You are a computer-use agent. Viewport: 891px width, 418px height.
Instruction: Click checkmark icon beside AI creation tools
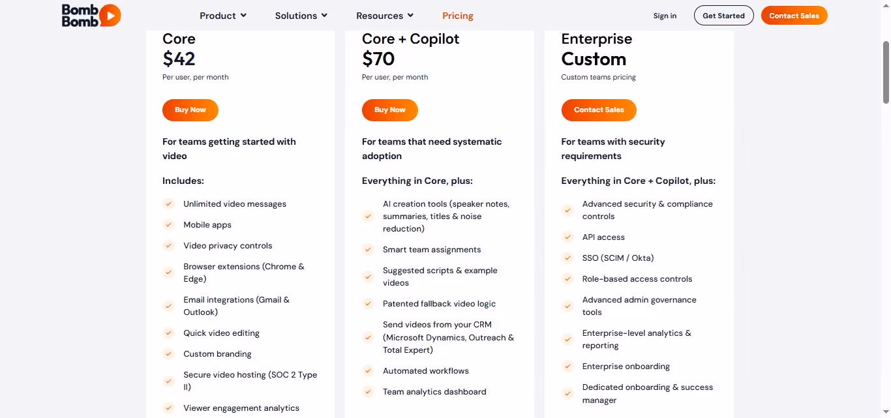(368, 216)
